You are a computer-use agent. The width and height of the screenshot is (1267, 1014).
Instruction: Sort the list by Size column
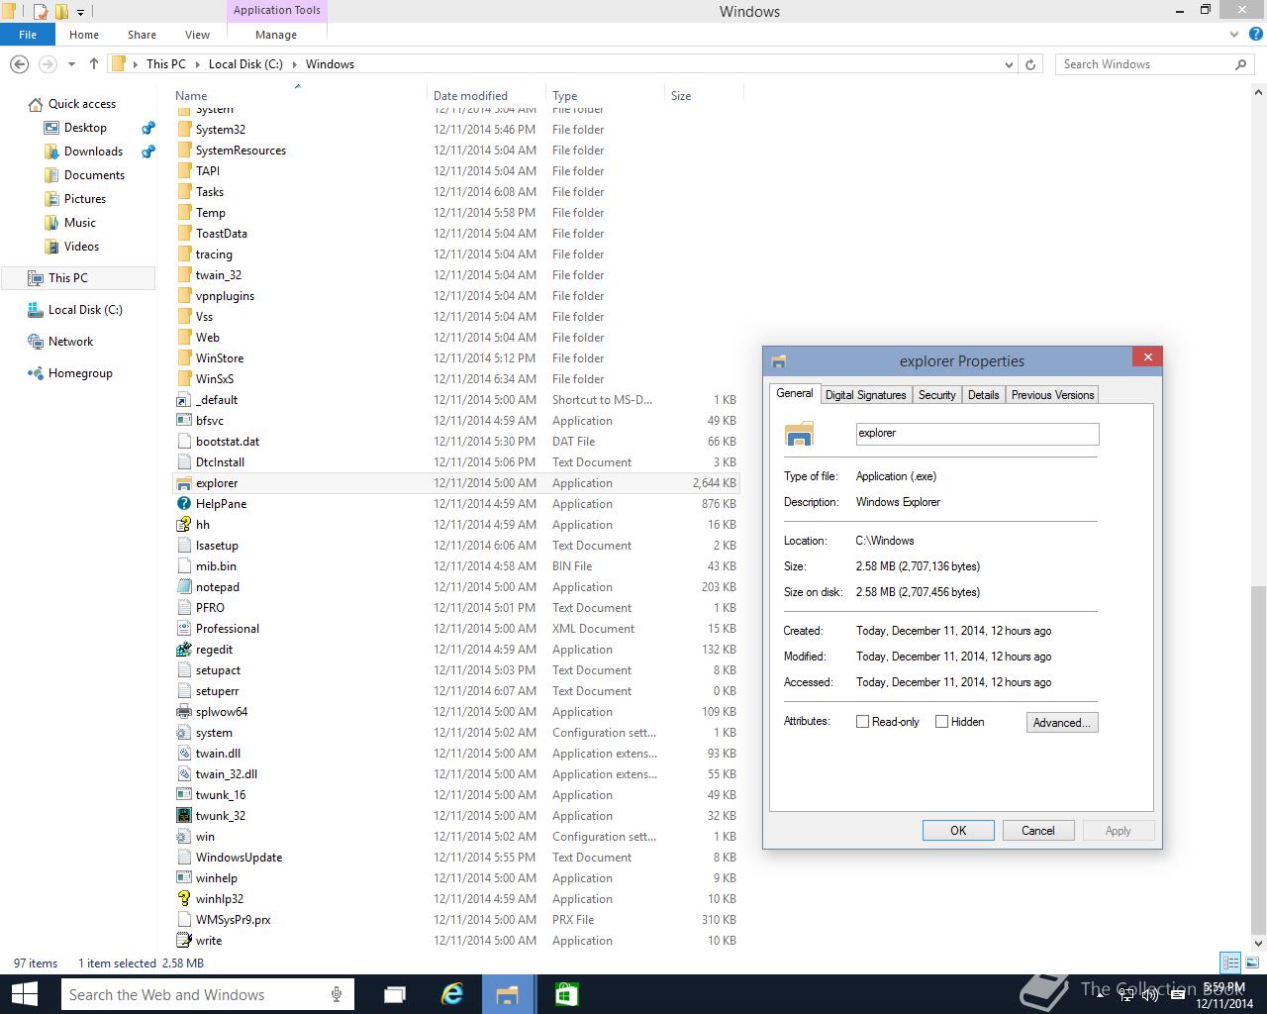703,96
